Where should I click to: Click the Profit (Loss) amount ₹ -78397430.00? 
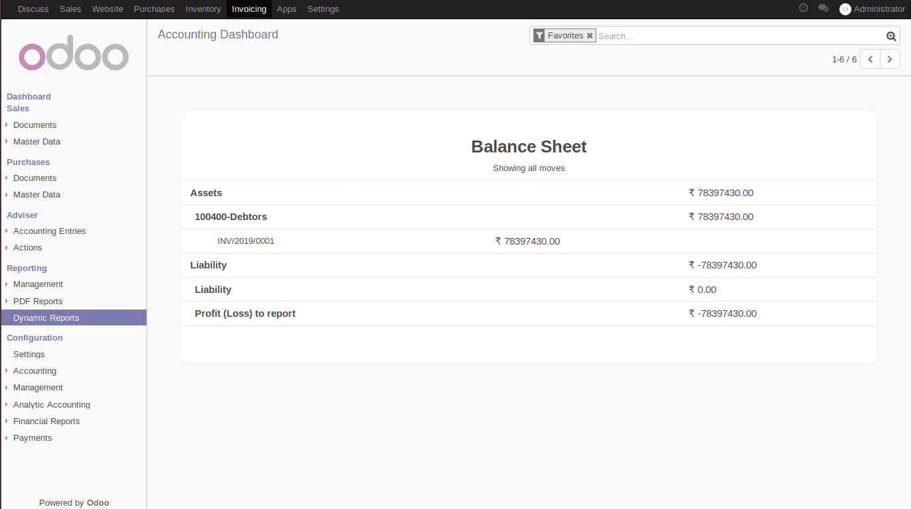pyautogui.click(x=722, y=313)
